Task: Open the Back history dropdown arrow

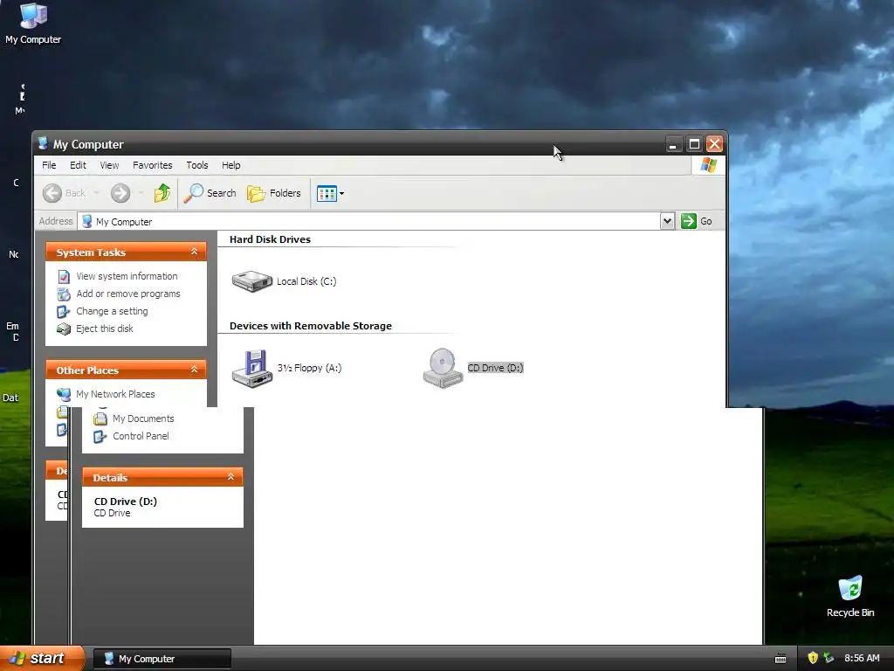Action: pos(96,193)
